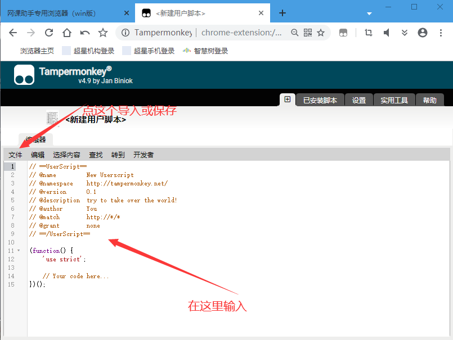Open the zoom magnifier in the address bar

point(294,33)
